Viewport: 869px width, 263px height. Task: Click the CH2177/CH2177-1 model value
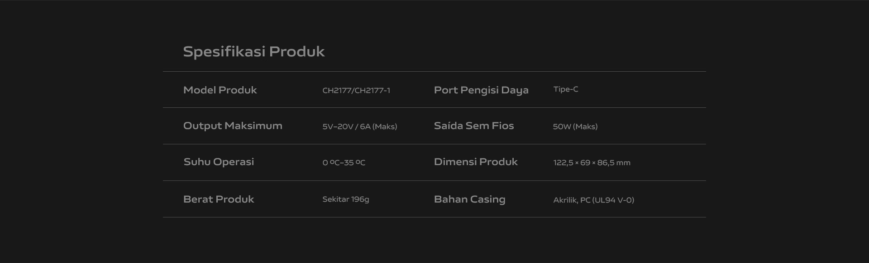pos(356,91)
